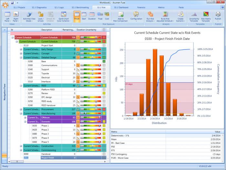This screenshot has height=170, width=226.
Task: Expand the Concept group
Action: 21,53
